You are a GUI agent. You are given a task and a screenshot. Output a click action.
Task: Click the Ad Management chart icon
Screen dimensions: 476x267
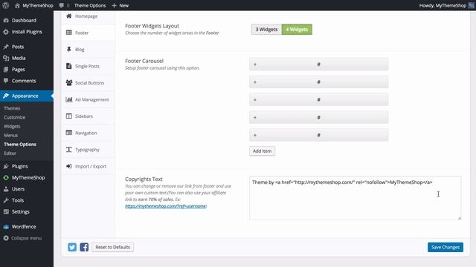(x=69, y=99)
